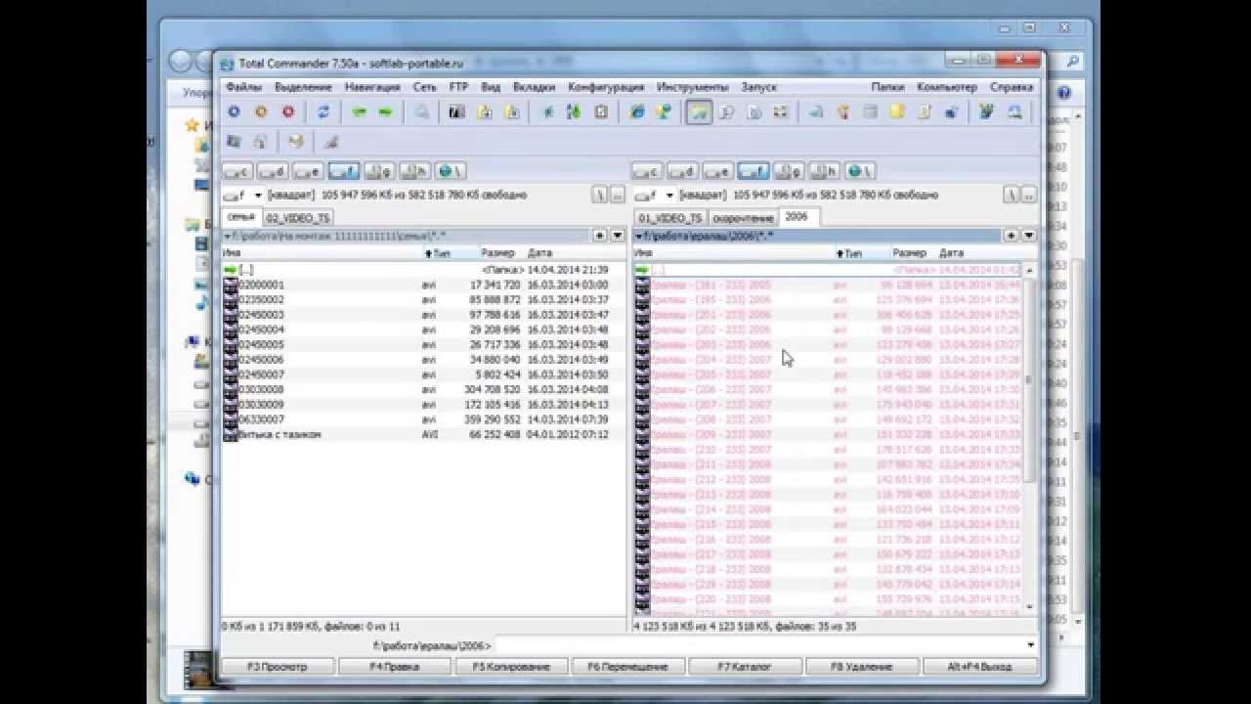This screenshot has width=1251, height=704.
Task: Refresh panel with blue arrows icon
Action: click(324, 112)
